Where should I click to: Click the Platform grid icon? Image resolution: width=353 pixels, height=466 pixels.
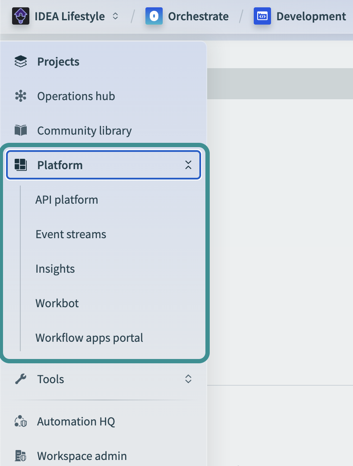21,165
